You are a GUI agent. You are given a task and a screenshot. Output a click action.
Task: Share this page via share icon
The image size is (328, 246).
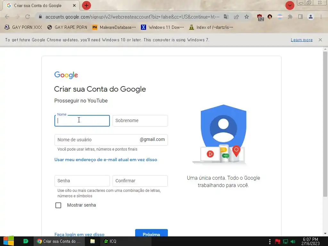[x=236, y=17]
